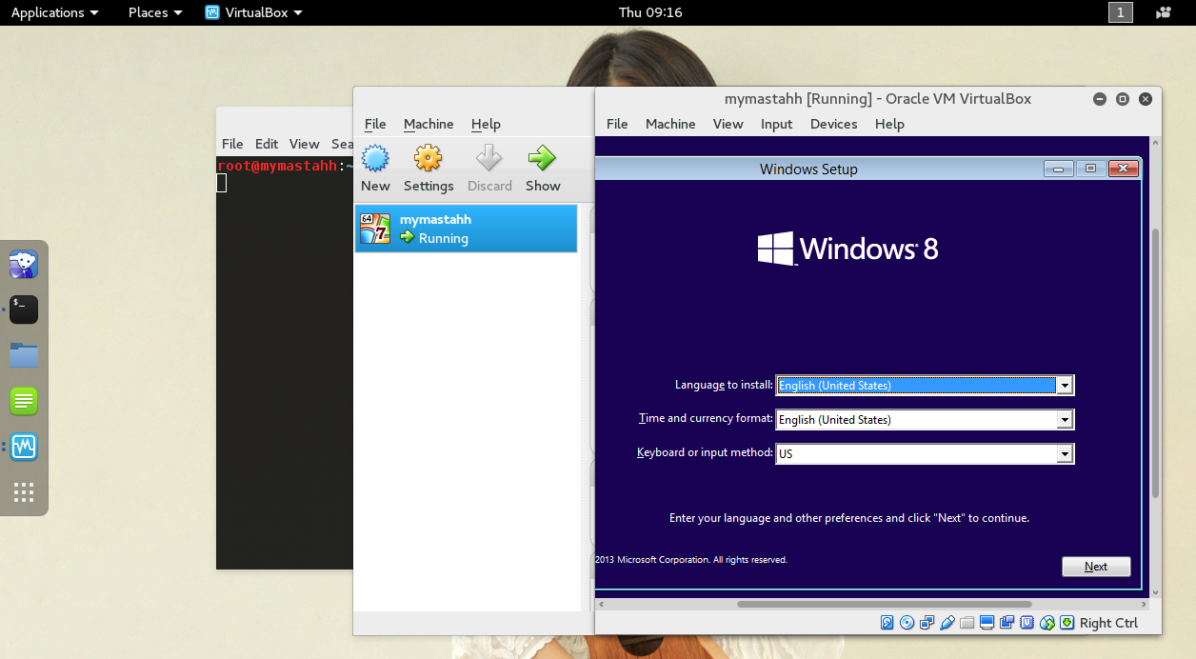Open Help menu in running VM window

[x=889, y=124]
